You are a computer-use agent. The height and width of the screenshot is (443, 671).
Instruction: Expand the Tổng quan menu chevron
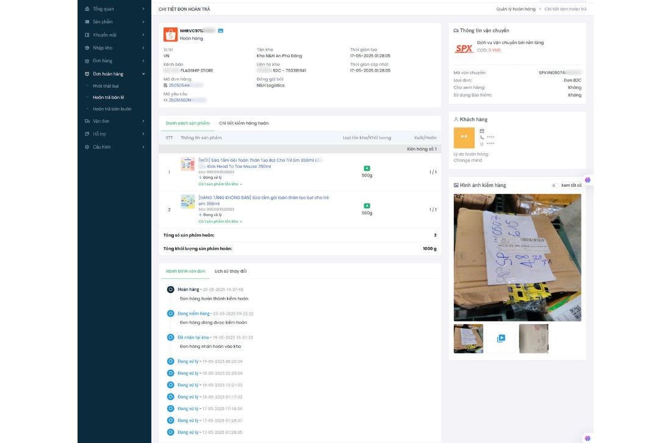[143, 9]
